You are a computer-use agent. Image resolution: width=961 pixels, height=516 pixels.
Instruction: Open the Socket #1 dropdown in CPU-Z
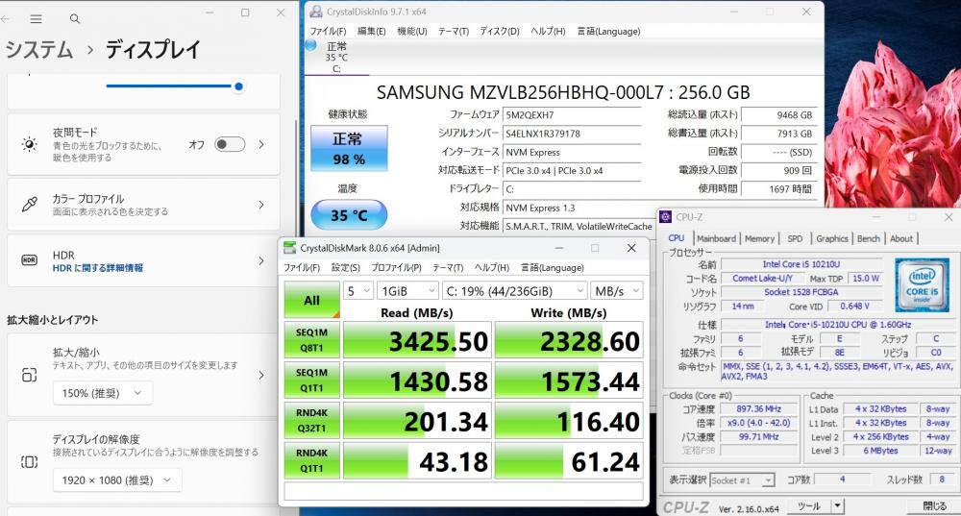coord(742,480)
